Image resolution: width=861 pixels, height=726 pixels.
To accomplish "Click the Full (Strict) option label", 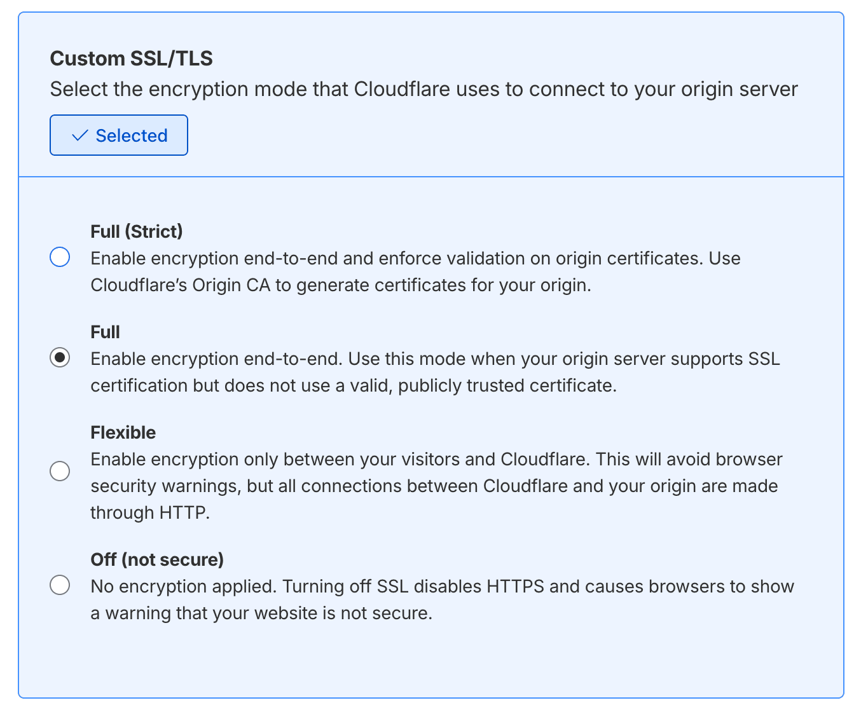I will pyautogui.click(x=137, y=231).
